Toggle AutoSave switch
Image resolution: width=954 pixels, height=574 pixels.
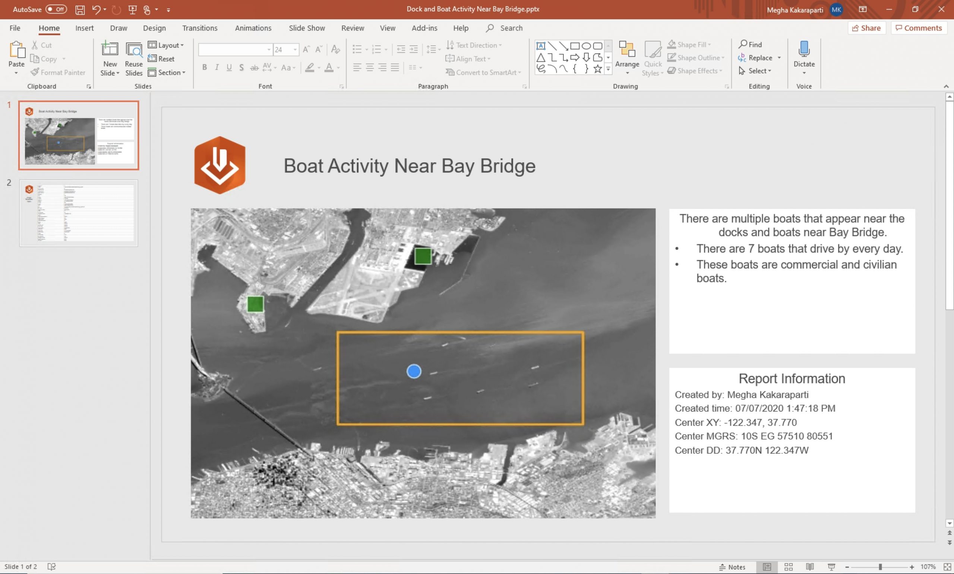(56, 9)
